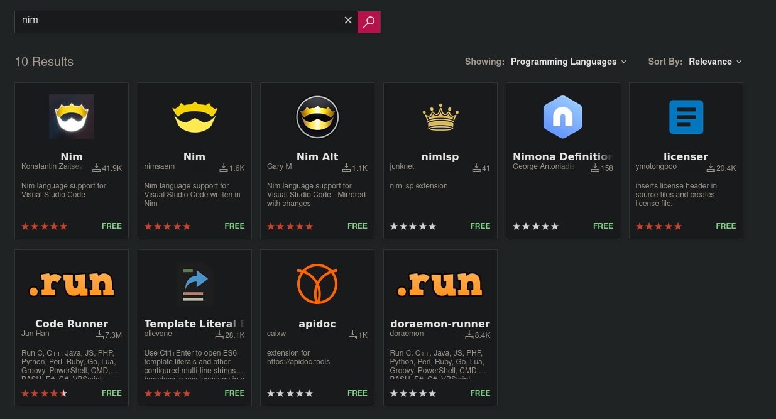Click the '10 Results' heading text
Image resolution: width=776 pixels, height=419 pixels.
(x=44, y=62)
